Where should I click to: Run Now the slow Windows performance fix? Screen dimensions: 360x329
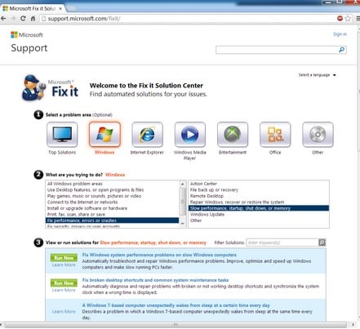(x=64, y=258)
